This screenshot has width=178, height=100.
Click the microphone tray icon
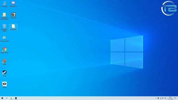(x=158, y=98)
